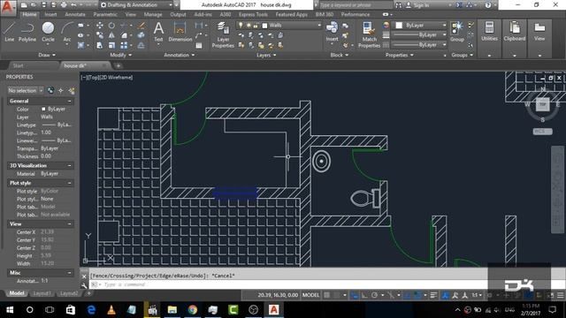
Task: Toggle polar tracking in status bar
Action: [375, 295]
